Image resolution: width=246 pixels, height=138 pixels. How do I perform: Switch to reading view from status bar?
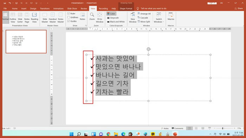click(x=203, y=128)
